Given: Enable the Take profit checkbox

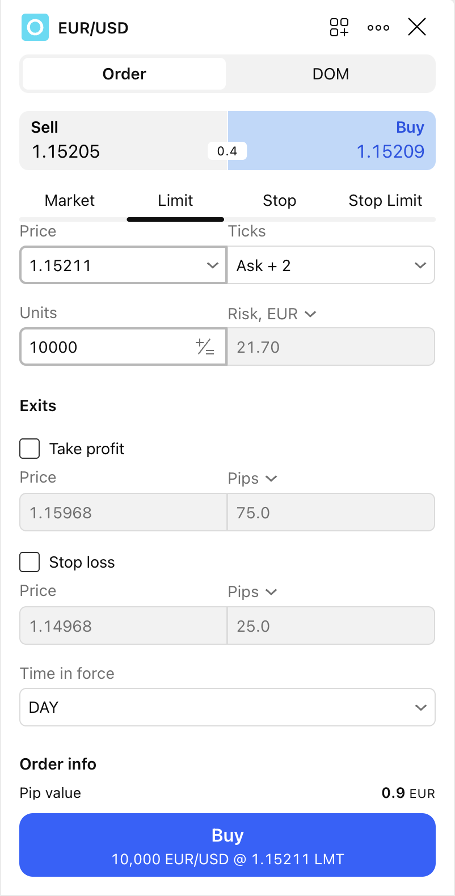Looking at the screenshot, I should (30, 449).
